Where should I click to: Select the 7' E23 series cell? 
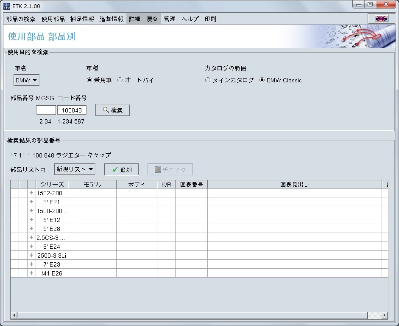52,264
